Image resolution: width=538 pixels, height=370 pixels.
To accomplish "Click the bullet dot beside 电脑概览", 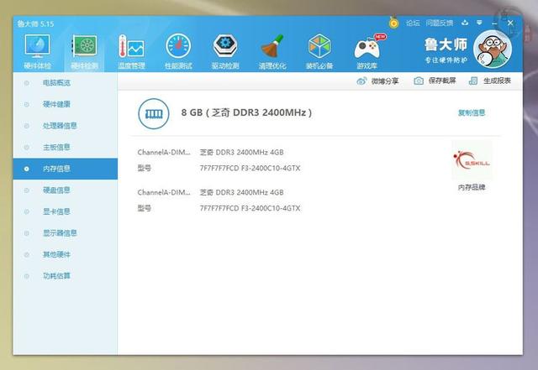I will [26, 83].
